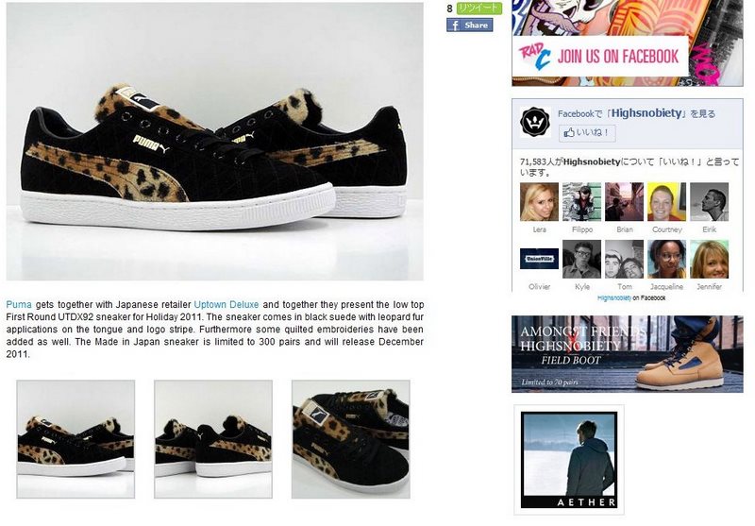Click Jacqueline's profile picture

[667, 259]
